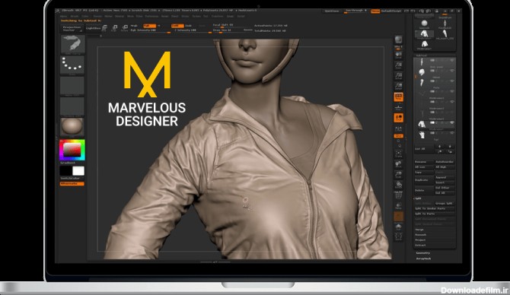Image resolution: width=510 pixels, height=295 pixels.
Task: Click the Frame icon in right shelf
Action: (x=398, y=154)
